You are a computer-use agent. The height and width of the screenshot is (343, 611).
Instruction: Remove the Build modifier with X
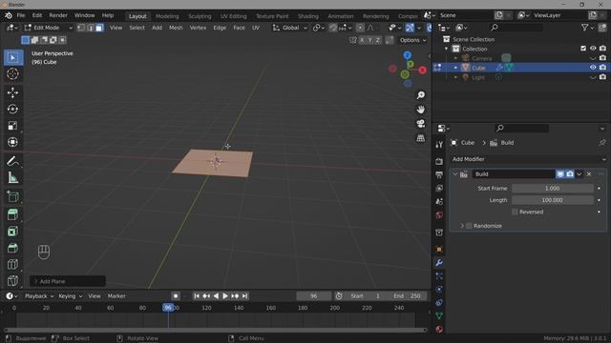(589, 174)
